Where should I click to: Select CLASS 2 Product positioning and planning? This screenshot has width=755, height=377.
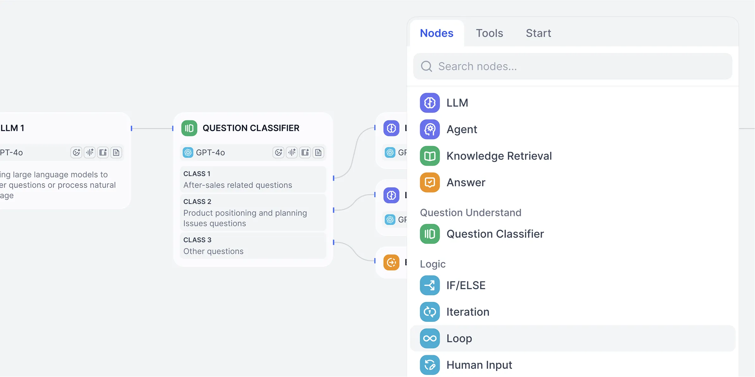(253, 212)
